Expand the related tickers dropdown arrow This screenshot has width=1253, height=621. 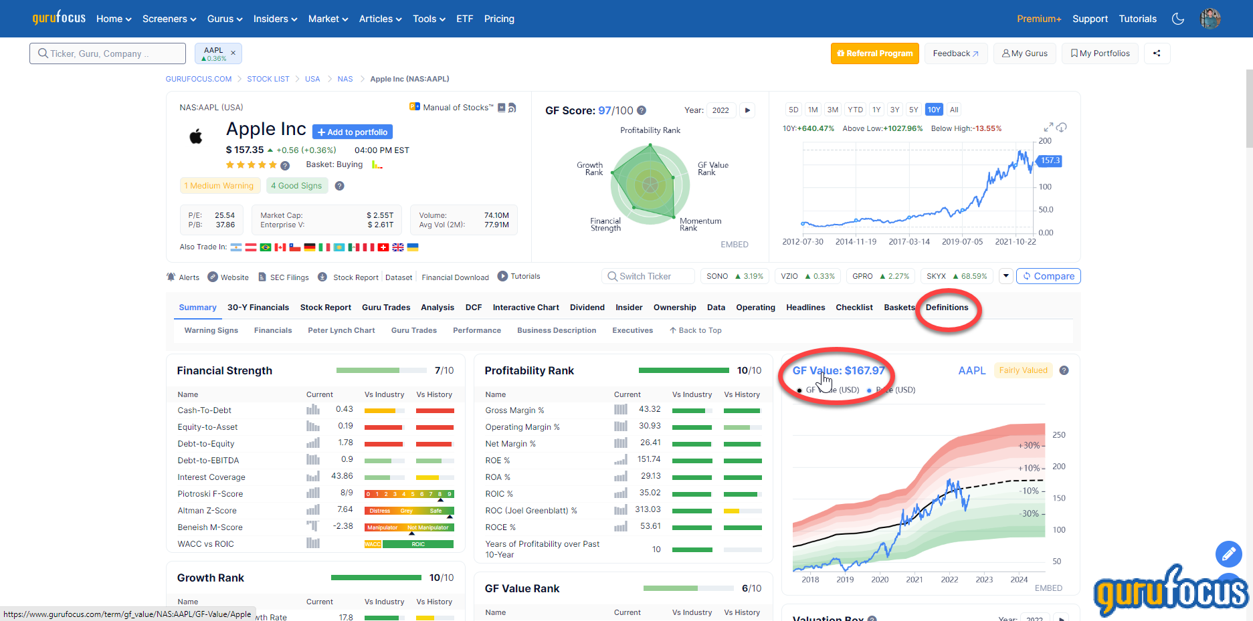[x=1006, y=276]
